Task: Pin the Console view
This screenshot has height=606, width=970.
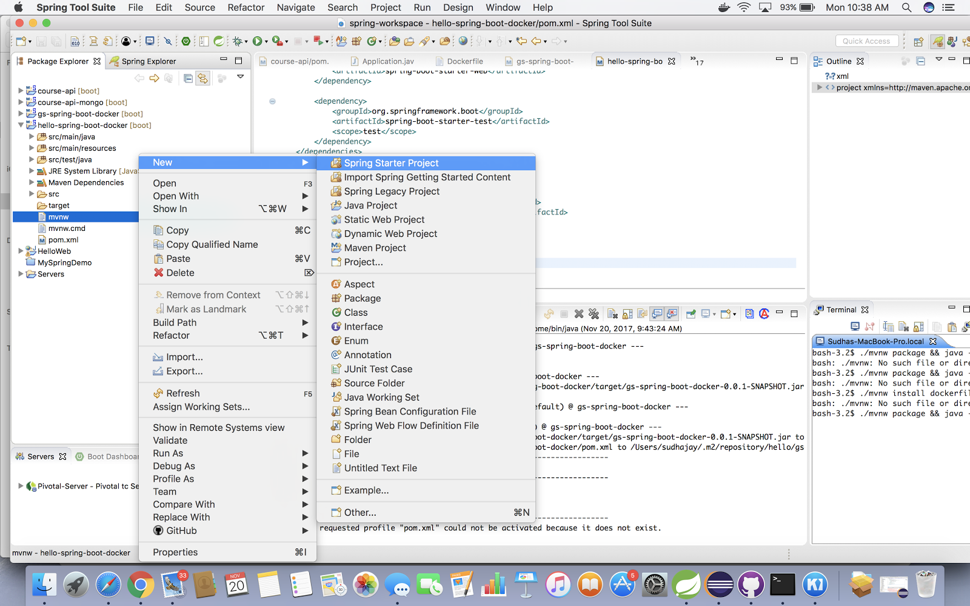Action: tap(691, 314)
